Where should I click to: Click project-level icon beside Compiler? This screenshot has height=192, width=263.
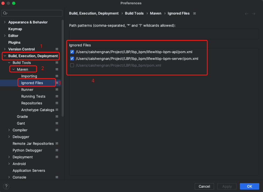tap(57, 130)
